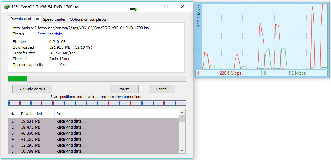Click the Downloaded column header
This screenshot has width=331, height=160.
click(36, 114)
